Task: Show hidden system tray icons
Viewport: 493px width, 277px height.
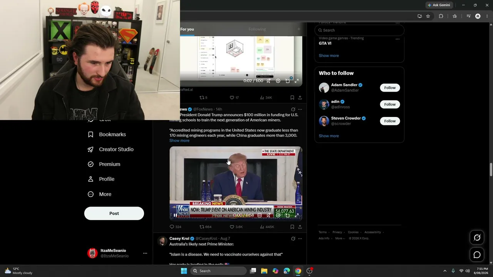Action: (x=445, y=271)
